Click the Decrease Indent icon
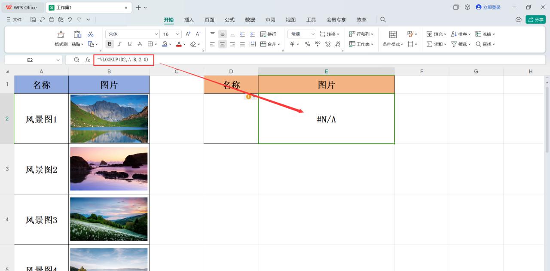 (x=242, y=34)
